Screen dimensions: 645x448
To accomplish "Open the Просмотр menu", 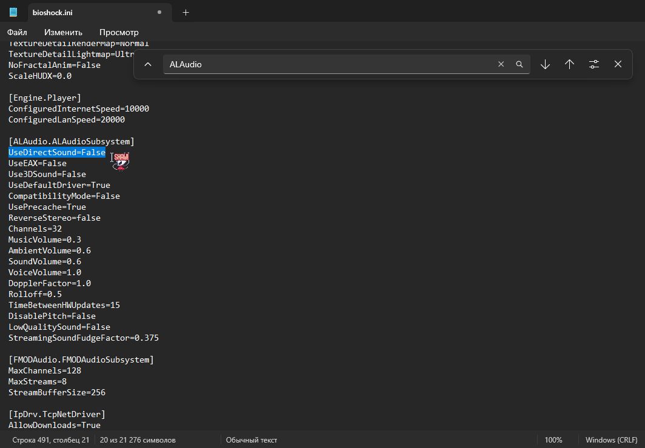I will pos(119,32).
